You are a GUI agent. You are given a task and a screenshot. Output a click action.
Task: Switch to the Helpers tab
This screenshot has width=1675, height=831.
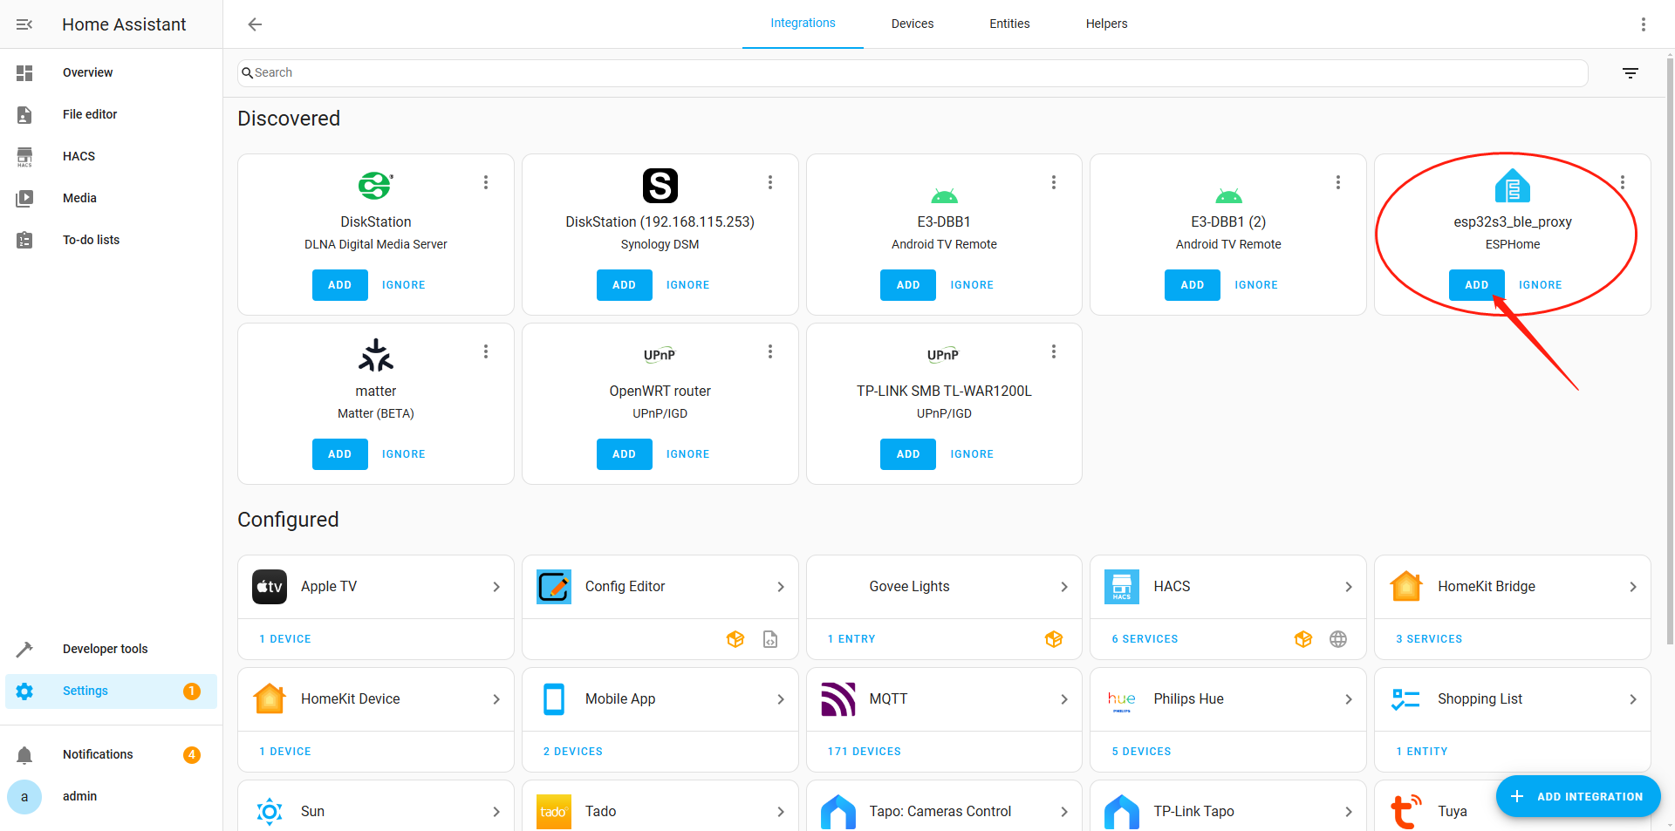click(x=1105, y=24)
